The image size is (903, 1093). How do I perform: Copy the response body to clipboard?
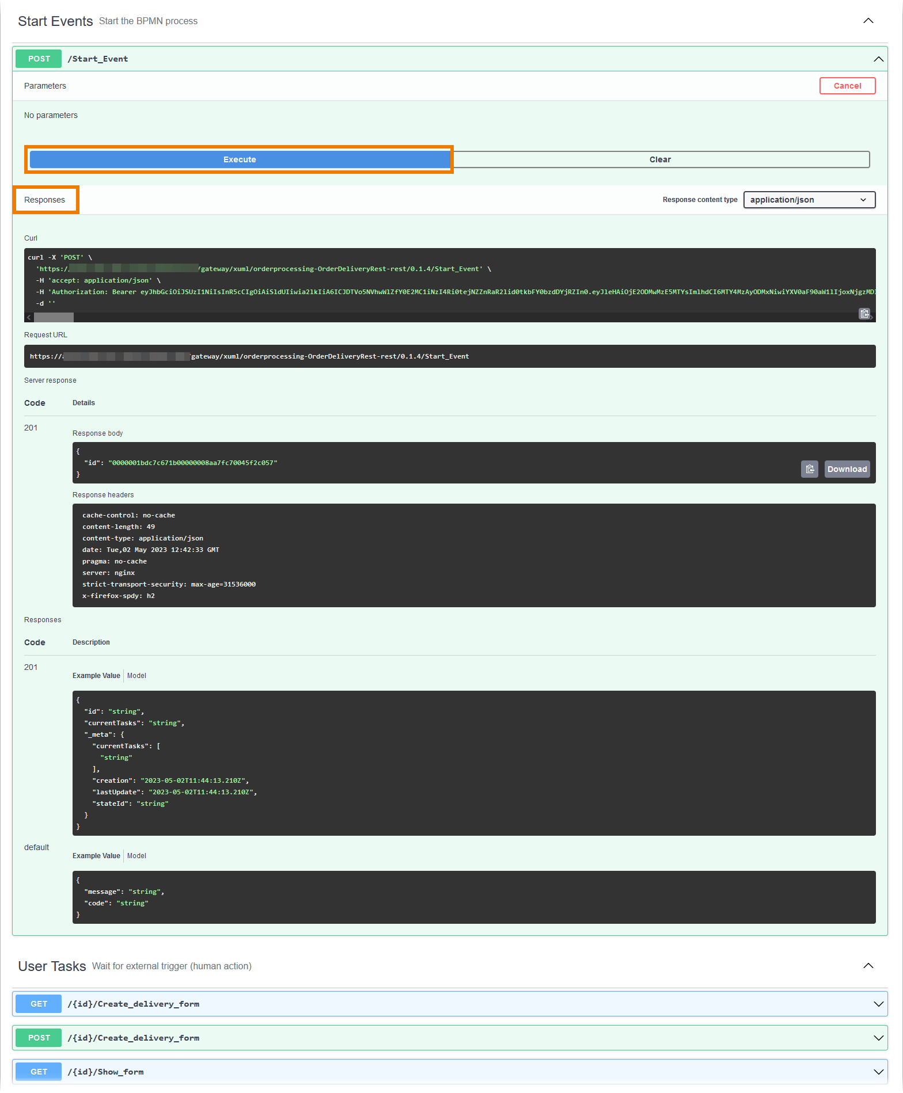809,469
